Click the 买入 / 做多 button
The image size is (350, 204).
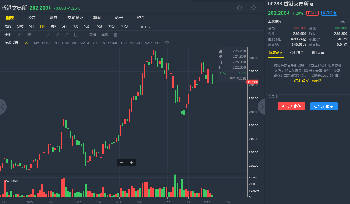point(291,106)
